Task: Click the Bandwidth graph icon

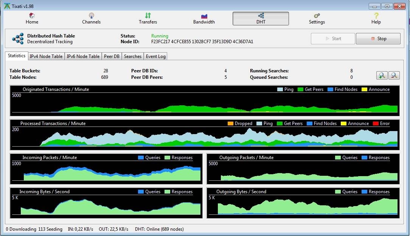Action: click(204, 16)
